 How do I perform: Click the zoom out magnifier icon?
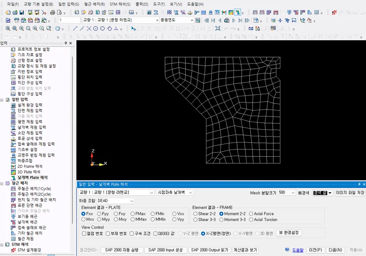(42, 29)
